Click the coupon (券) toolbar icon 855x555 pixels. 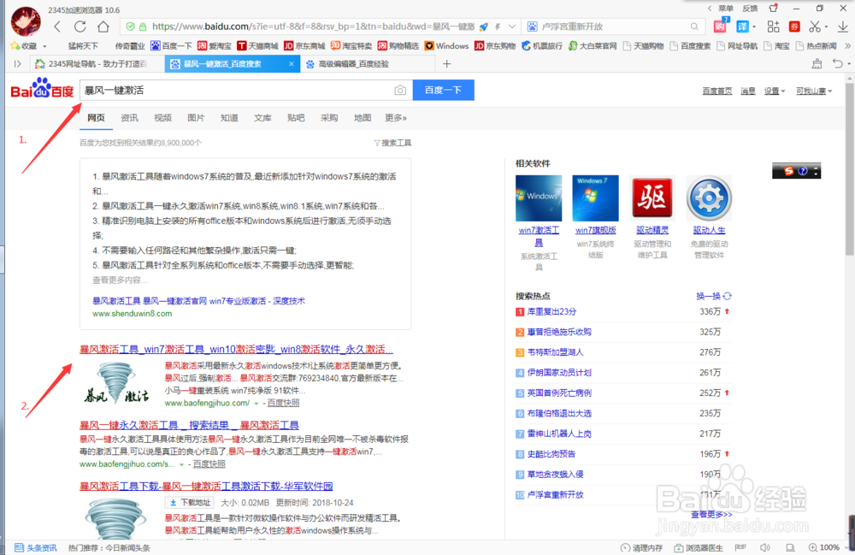(794, 27)
